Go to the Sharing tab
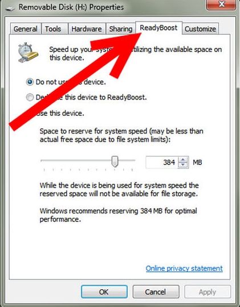240x307 pixels. pyautogui.click(x=121, y=29)
